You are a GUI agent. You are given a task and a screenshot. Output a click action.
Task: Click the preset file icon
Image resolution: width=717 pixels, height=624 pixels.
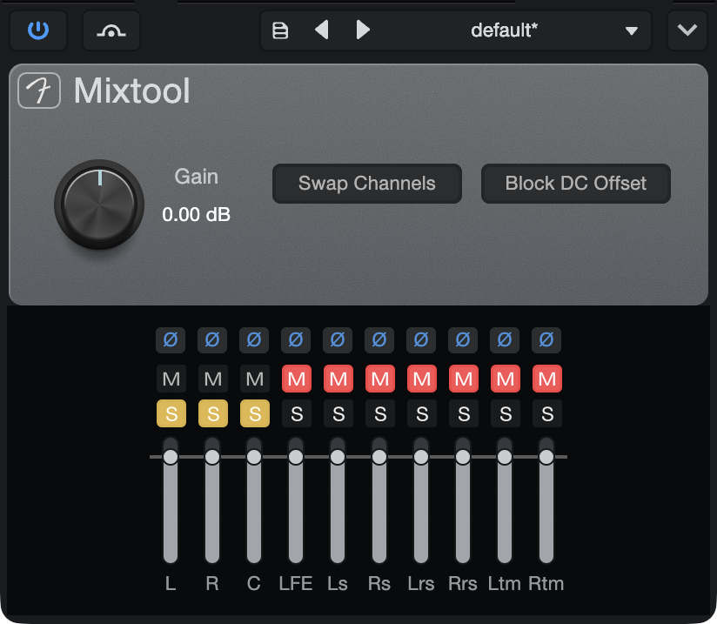(280, 30)
